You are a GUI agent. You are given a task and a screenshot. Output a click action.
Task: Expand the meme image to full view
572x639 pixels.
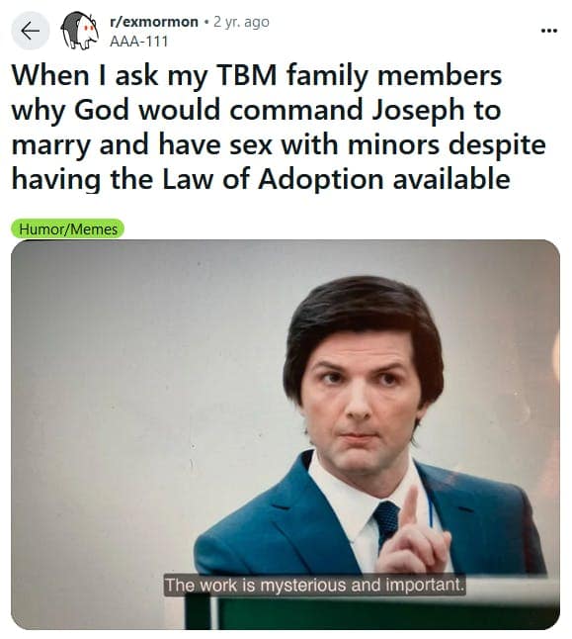(x=286, y=434)
